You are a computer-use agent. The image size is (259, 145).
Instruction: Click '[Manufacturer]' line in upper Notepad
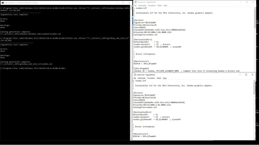141,61
